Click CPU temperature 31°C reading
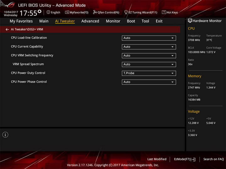Image resolution: width=226 pixels, height=169 pixels. click(209, 40)
